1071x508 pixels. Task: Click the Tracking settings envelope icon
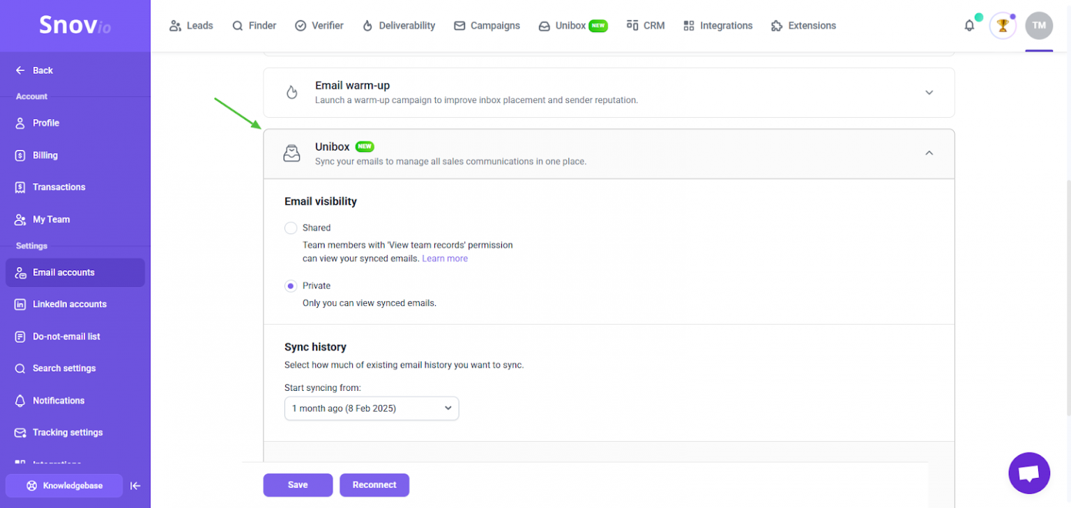tap(20, 433)
